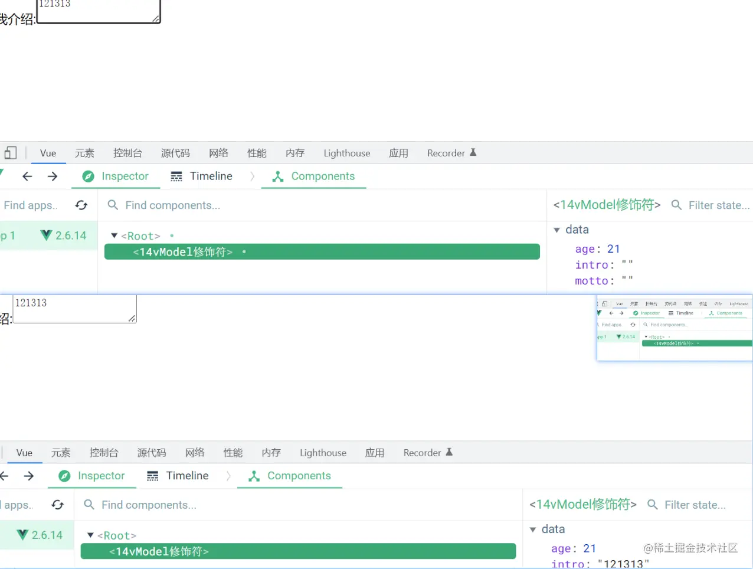Click chevron separator arrow in upper panel
The height and width of the screenshot is (569, 753).
pos(252,176)
